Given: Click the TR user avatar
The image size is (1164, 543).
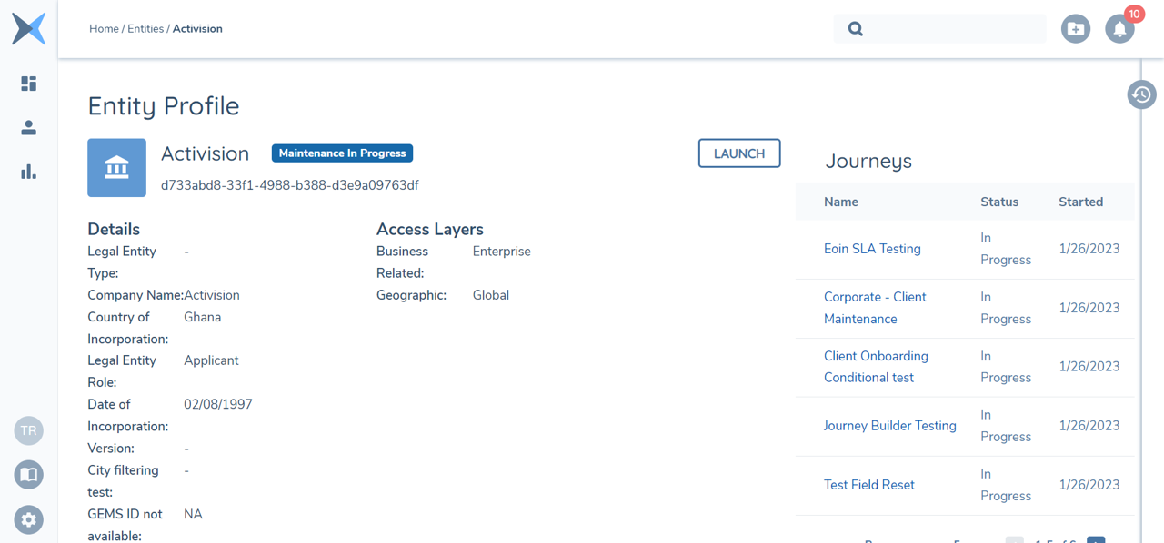Looking at the screenshot, I should pyautogui.click(x=28, y=430).
